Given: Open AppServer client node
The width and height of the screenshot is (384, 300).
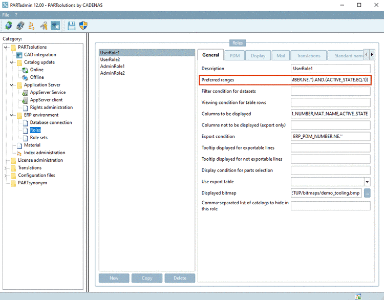Looking at the screenshot, I should click(46, 100).
